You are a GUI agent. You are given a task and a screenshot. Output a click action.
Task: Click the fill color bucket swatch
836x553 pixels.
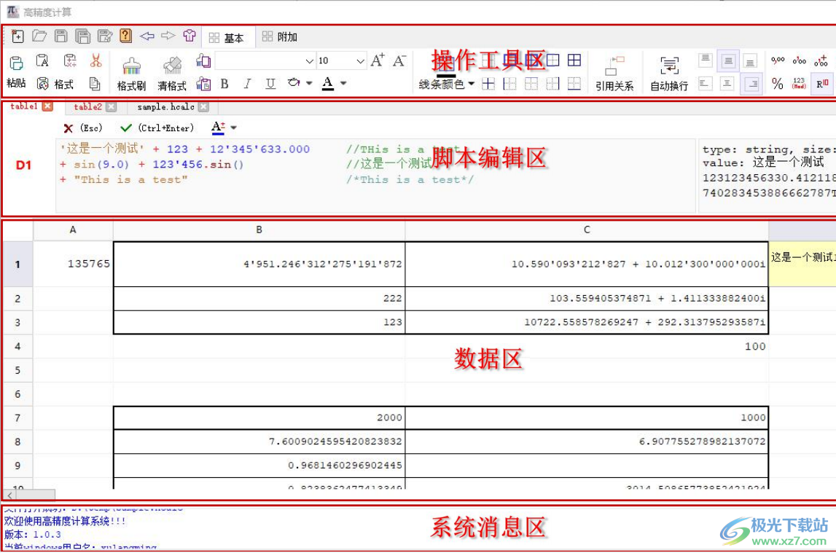pos(294,83)
